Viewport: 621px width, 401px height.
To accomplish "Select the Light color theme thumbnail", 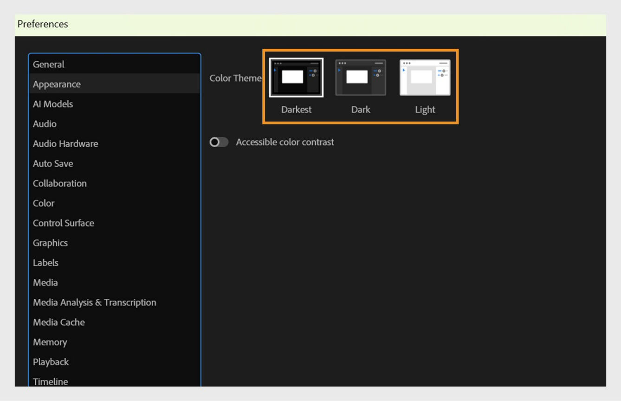I will pyautogui.click(x=425, y=78).
